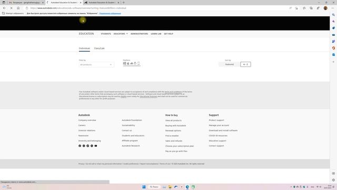Open Students in Education nav
Image resolution: width=337 pixels, height=190 pixels.
(106, 34)
